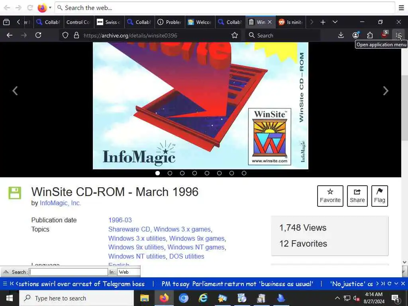Click the Firefox logo icon in top bar
This screenshot has width=408, height=306.
pyautogui.click(x=42, y=8)
